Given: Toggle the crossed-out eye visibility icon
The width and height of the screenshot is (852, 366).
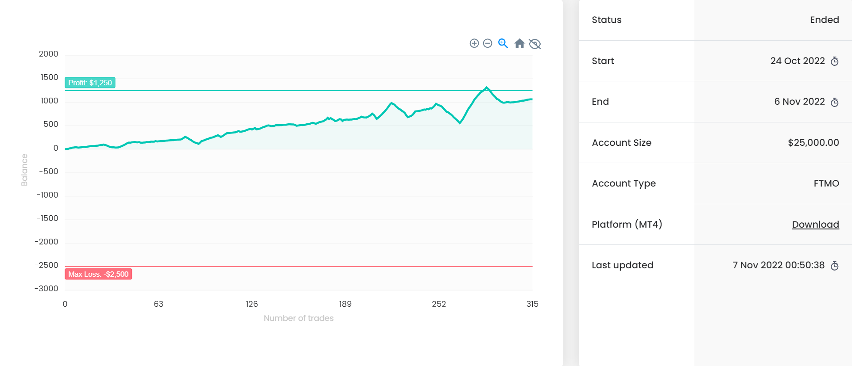Looking at the screenshot, I should [x=535, y=44].
